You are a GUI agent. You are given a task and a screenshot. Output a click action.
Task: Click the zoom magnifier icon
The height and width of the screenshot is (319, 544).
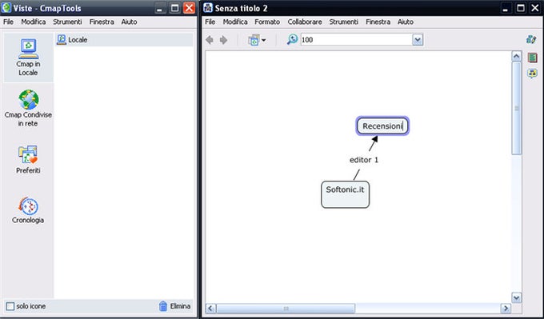tap(292, 39)
